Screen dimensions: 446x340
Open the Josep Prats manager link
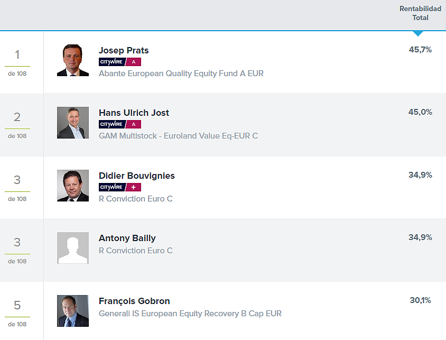124,50
